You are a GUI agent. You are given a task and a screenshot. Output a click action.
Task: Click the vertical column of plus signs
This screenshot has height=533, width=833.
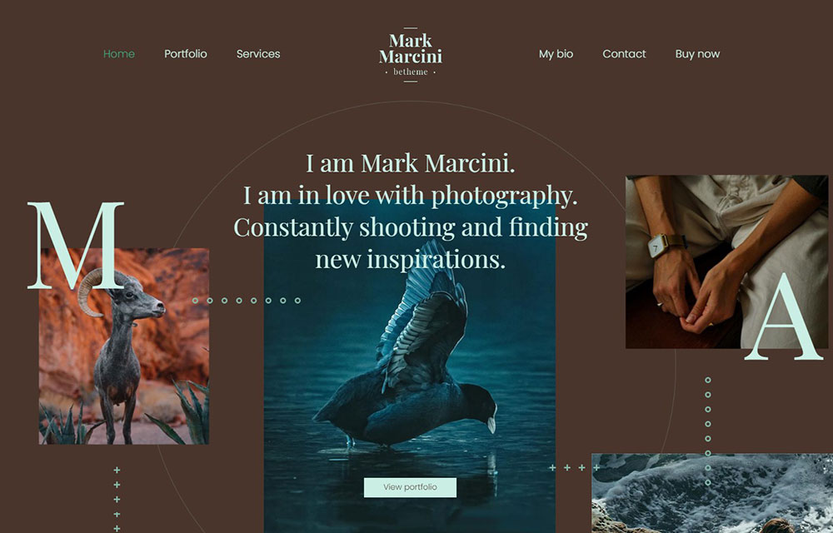pos(117,499)
